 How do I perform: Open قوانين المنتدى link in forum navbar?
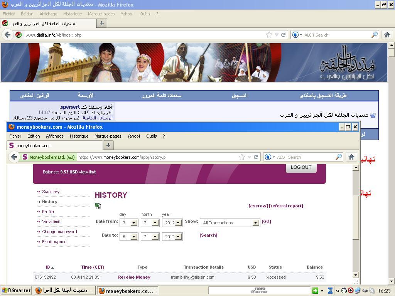point(34,96)
